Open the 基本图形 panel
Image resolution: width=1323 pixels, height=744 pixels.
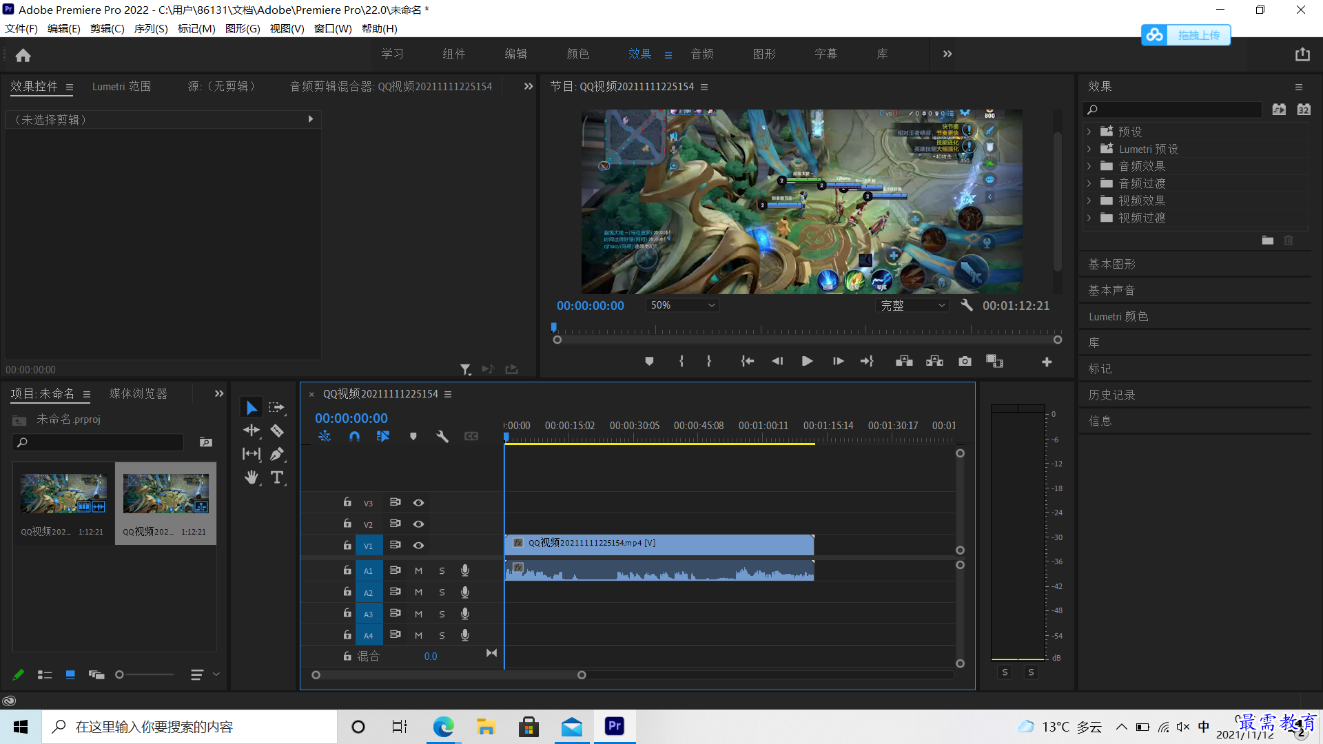(1112, 264)
